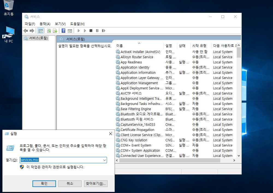Image resolution: width=273 pixels, height=193 pixels.
Task: Select Background Tasks Infrastructure row
Action: [176, 104]
